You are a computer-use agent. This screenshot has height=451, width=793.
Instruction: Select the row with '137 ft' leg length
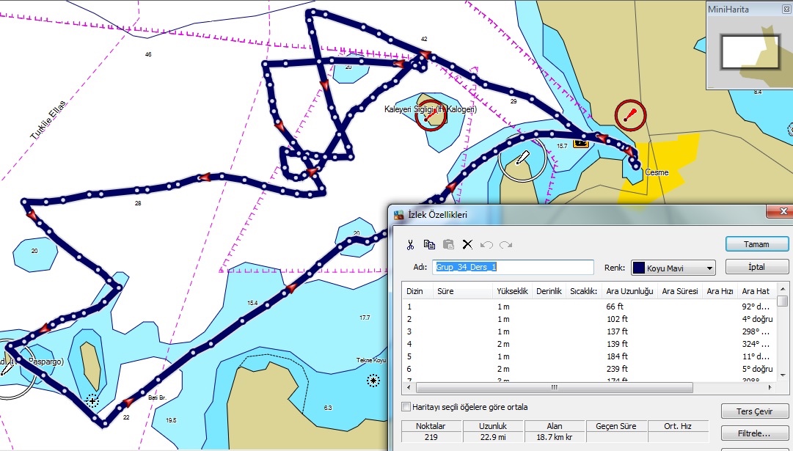coord(591,331)
